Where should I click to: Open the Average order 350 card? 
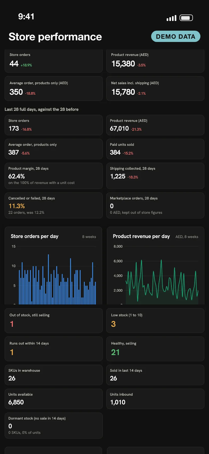tap(54, 88)
